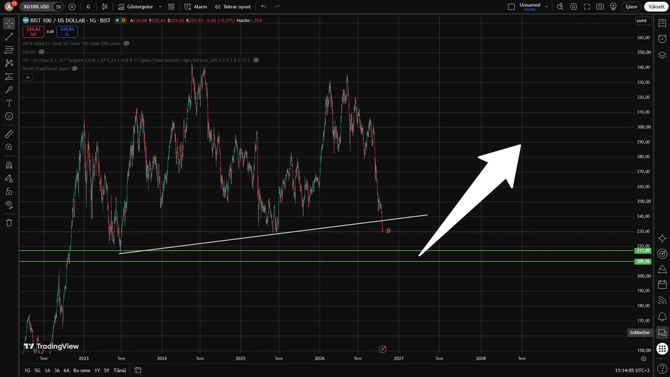Select the brush drawing tool

click(x=9, y=89)
